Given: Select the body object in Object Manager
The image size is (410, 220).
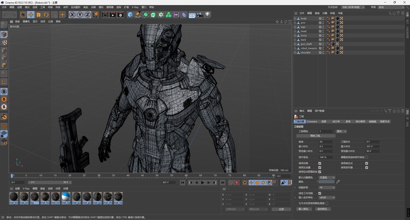Looking at the screenshot, I should (x=303, y=19).
